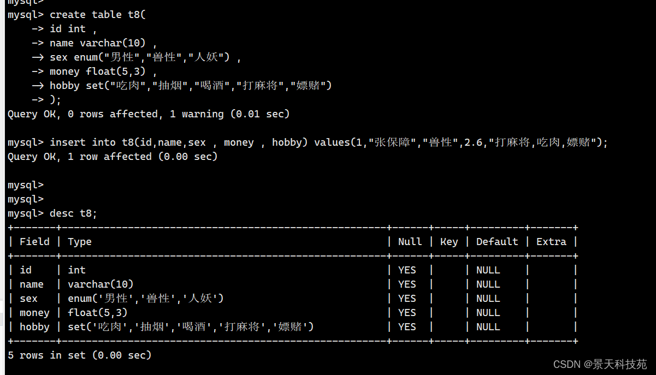
Task: Click the Extra column header
Action: pyautogui.click(x=551, y=242)
